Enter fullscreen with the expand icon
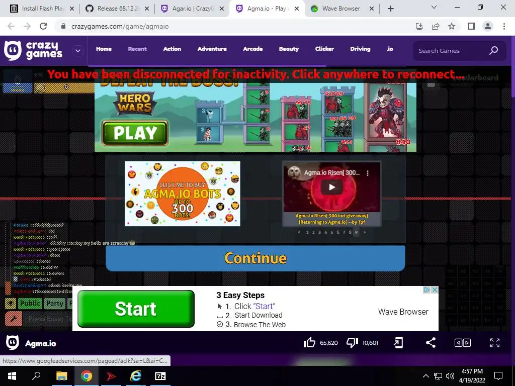The image size is (515, 386). point(495,343)
